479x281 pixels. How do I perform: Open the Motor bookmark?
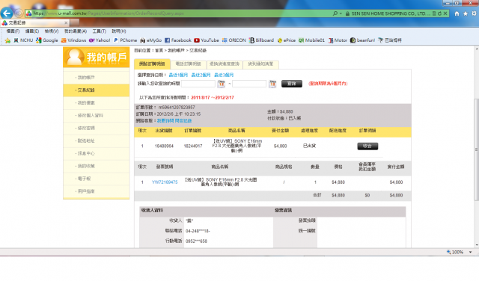coord(338,40)
